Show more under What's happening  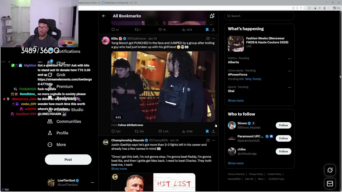point(236,101)
